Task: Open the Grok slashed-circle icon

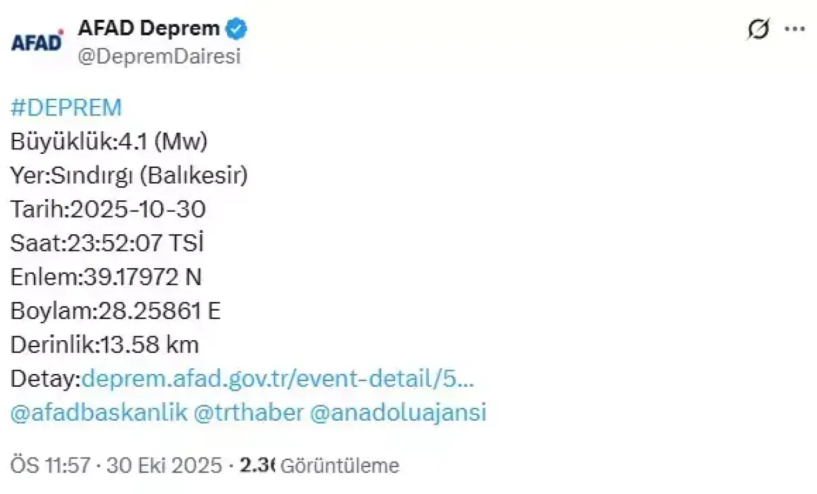Action: (759, 29)
